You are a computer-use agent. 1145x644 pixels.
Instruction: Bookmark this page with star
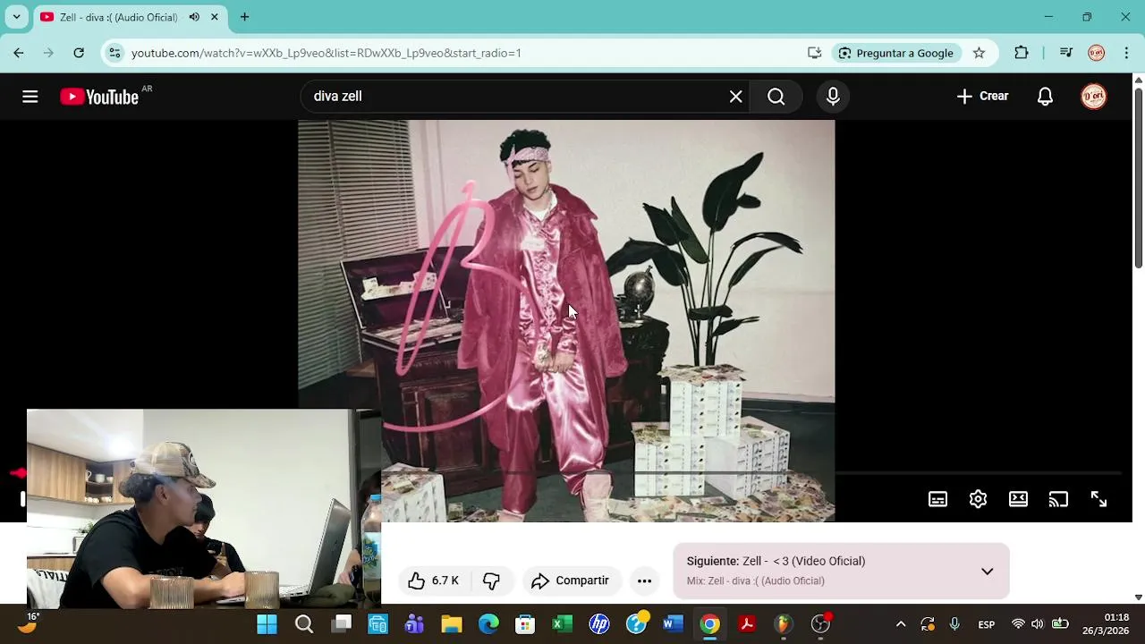(x=979, y=53)
